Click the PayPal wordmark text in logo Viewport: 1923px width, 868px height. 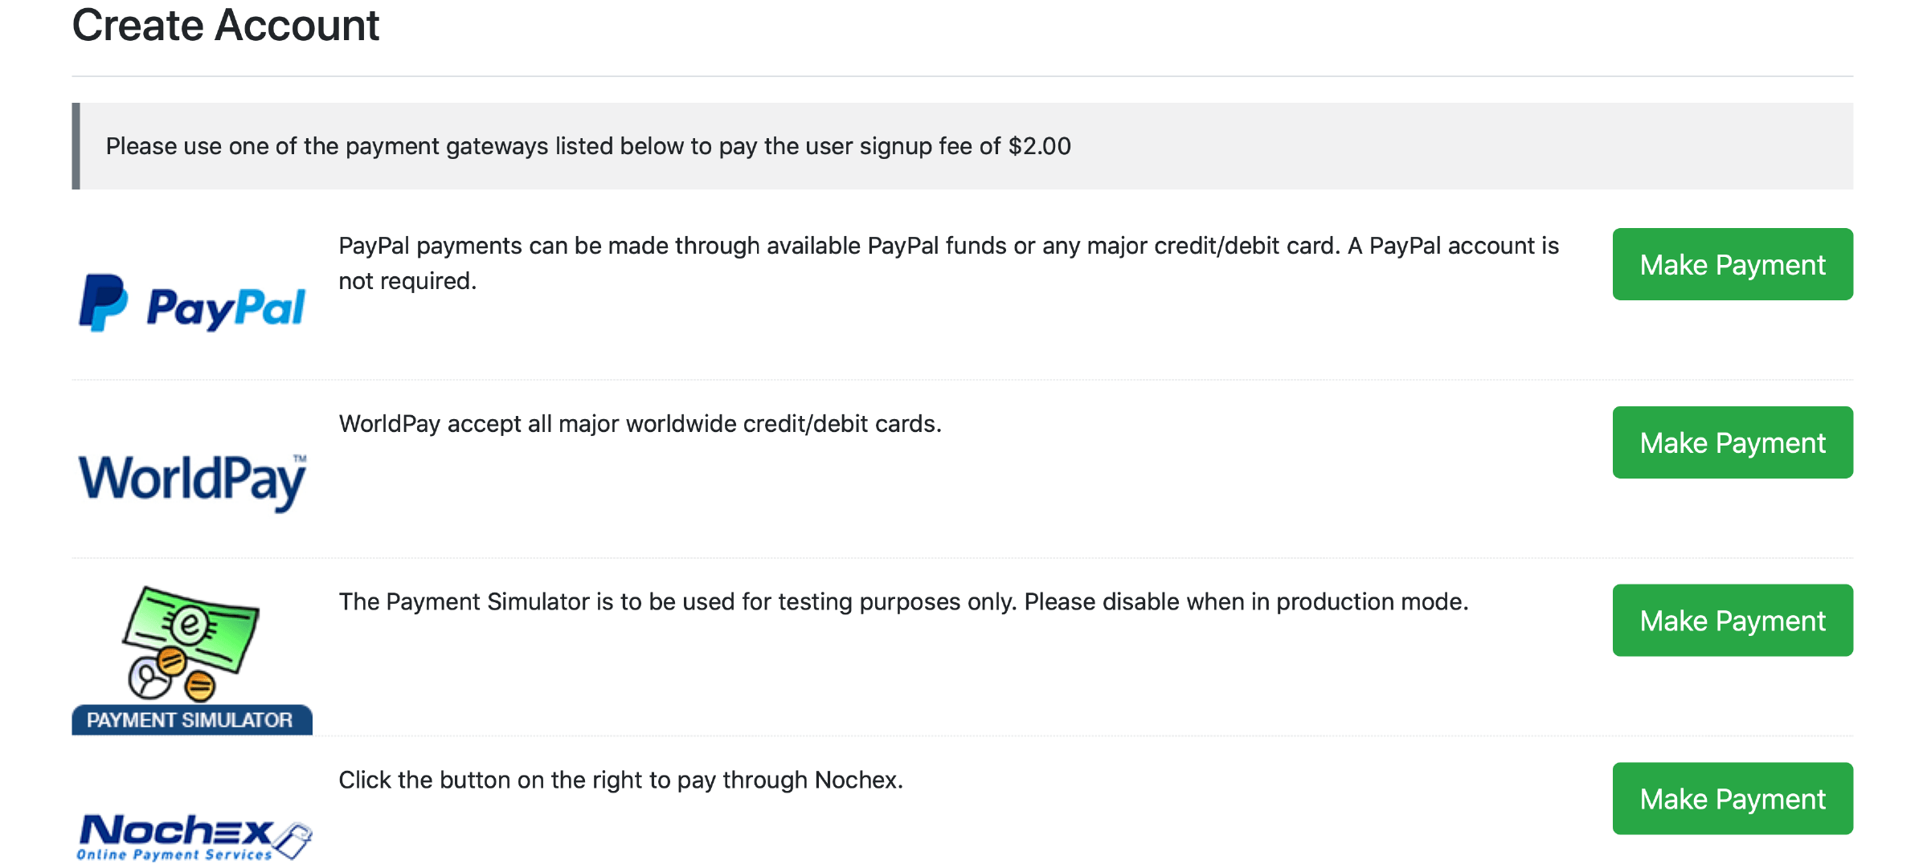[226, 308]
